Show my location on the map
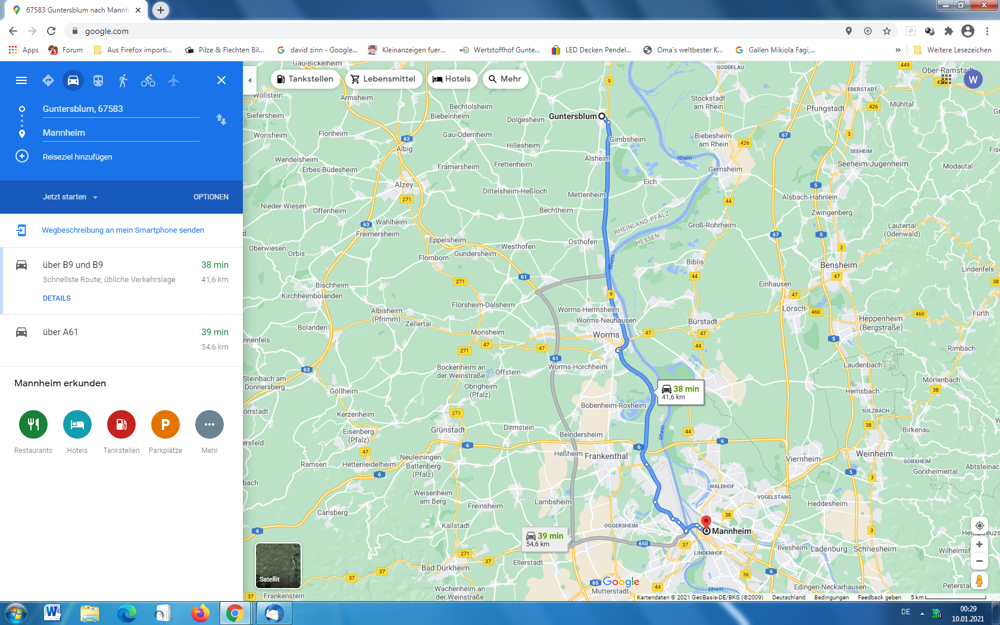 click(x=979, y=526)
